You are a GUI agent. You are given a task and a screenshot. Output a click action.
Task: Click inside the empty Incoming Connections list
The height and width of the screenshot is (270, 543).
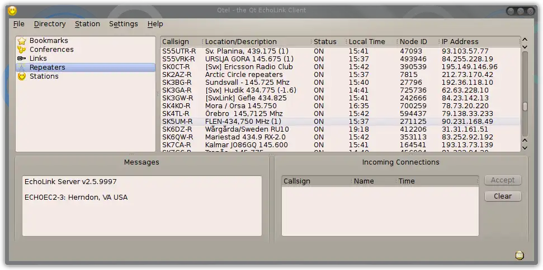click(x=380, y=211)
